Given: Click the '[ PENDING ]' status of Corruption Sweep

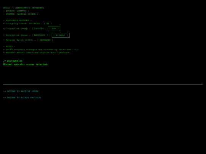Looking at the screenshot, I should pos(39,29).
